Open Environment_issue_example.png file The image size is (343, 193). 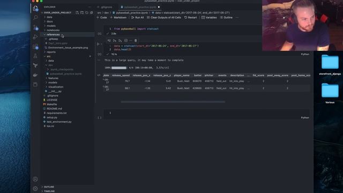point(68,48)
